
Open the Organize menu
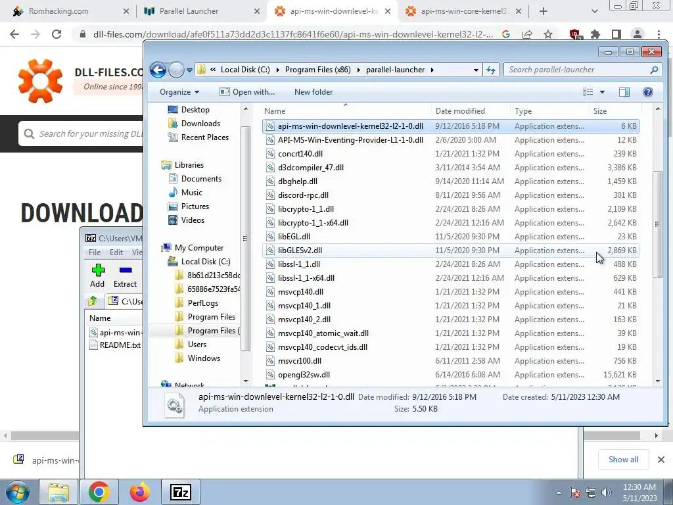pyautogui.click(x=179, y=92)
